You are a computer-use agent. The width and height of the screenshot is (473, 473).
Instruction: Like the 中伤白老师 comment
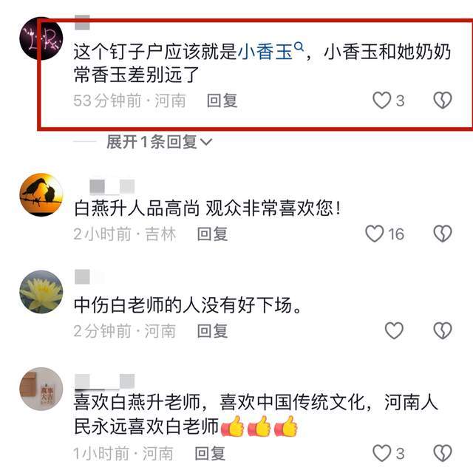point(394,330)
